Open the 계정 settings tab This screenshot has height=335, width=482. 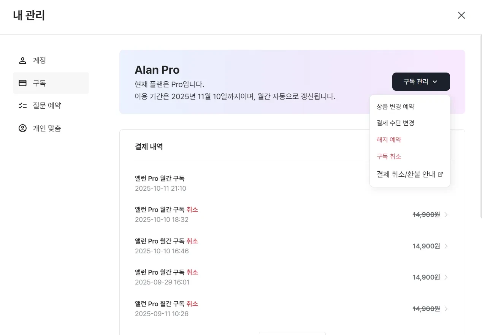[40, 61]
